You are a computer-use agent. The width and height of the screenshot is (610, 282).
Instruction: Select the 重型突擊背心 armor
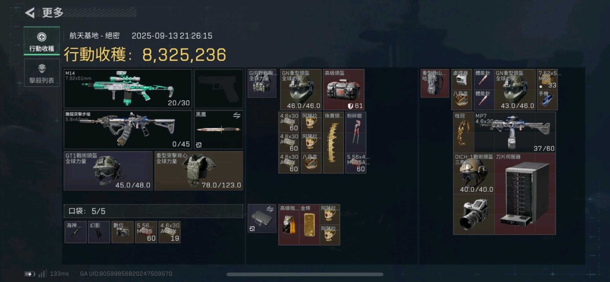click(x=199, y=170)
